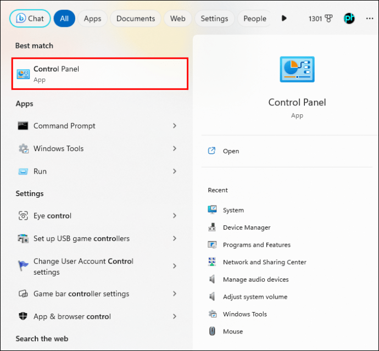The width and height of the screenshot is (379, 351).
Task: Click the rewards trophy icon
Action: pyautogui.click(x=328, y=19)
